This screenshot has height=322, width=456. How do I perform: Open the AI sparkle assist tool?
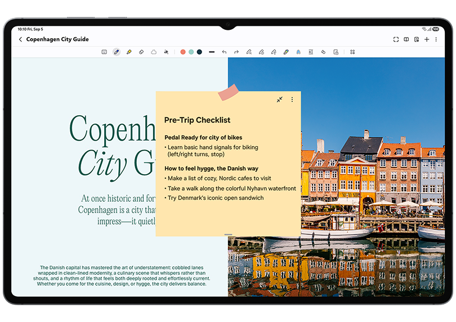pyautogui.click(x=166, y=52)
